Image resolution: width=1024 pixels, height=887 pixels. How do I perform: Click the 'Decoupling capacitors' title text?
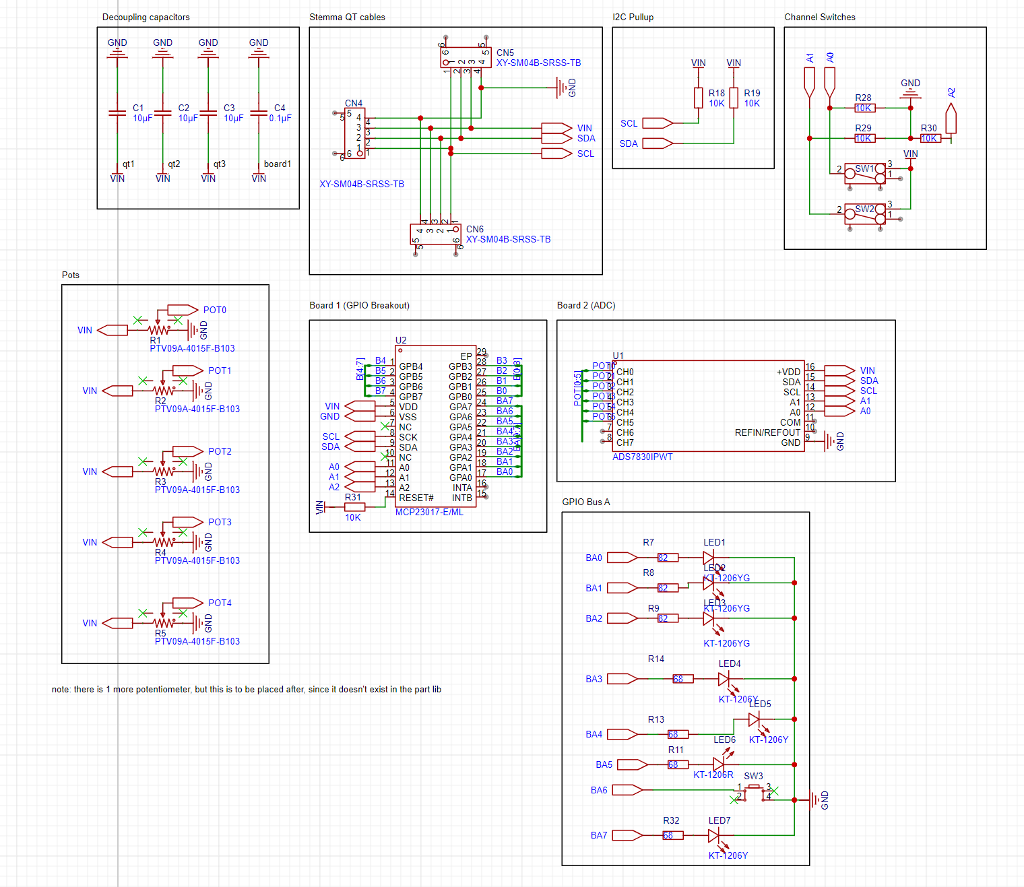coord(146,17)
